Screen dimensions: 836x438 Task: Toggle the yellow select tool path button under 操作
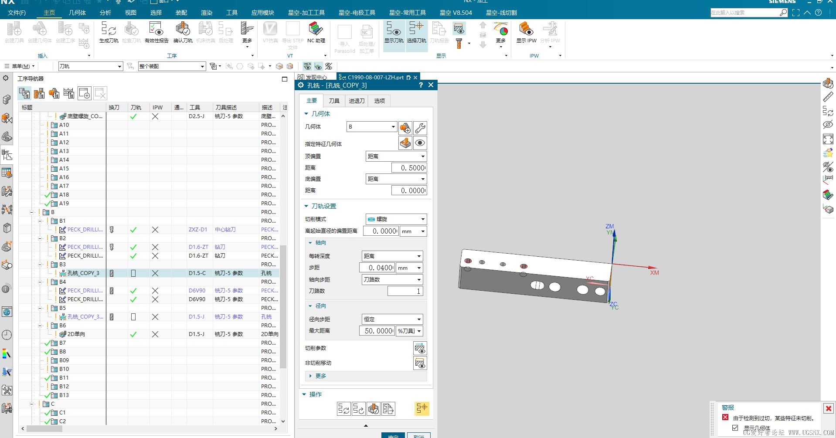pos(422,408)
